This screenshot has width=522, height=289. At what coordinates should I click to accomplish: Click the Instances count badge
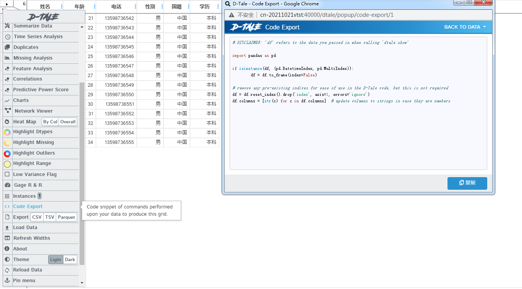[39, 196]
